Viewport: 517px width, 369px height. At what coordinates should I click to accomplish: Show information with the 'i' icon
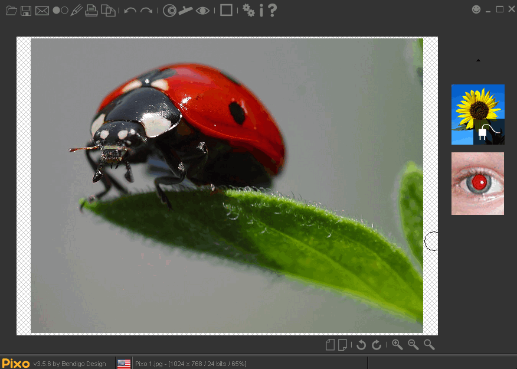click(261, 10)
